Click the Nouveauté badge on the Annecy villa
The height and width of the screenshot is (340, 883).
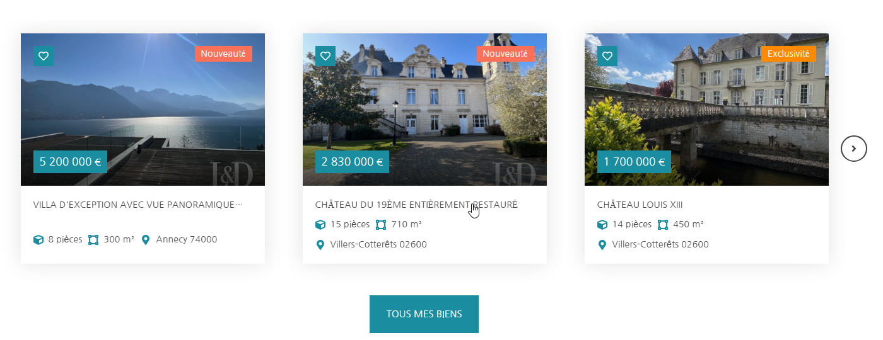[223, 54]
